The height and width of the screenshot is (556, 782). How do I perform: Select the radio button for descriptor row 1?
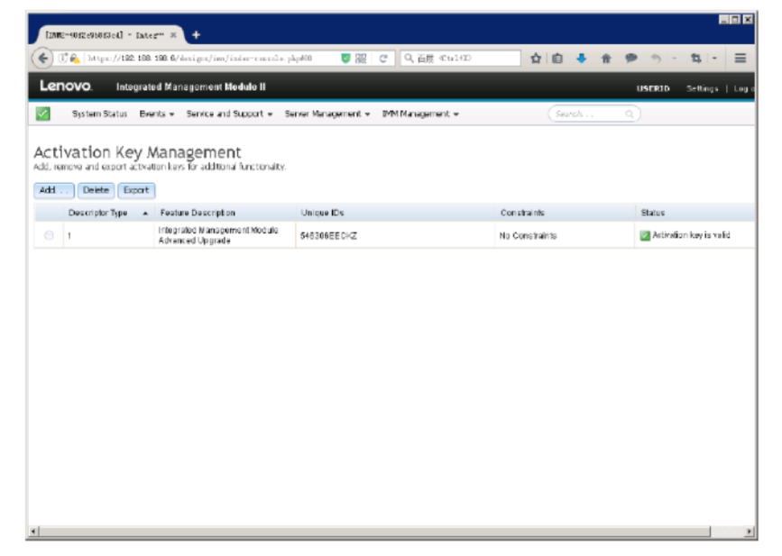click(x=49, y=235)
